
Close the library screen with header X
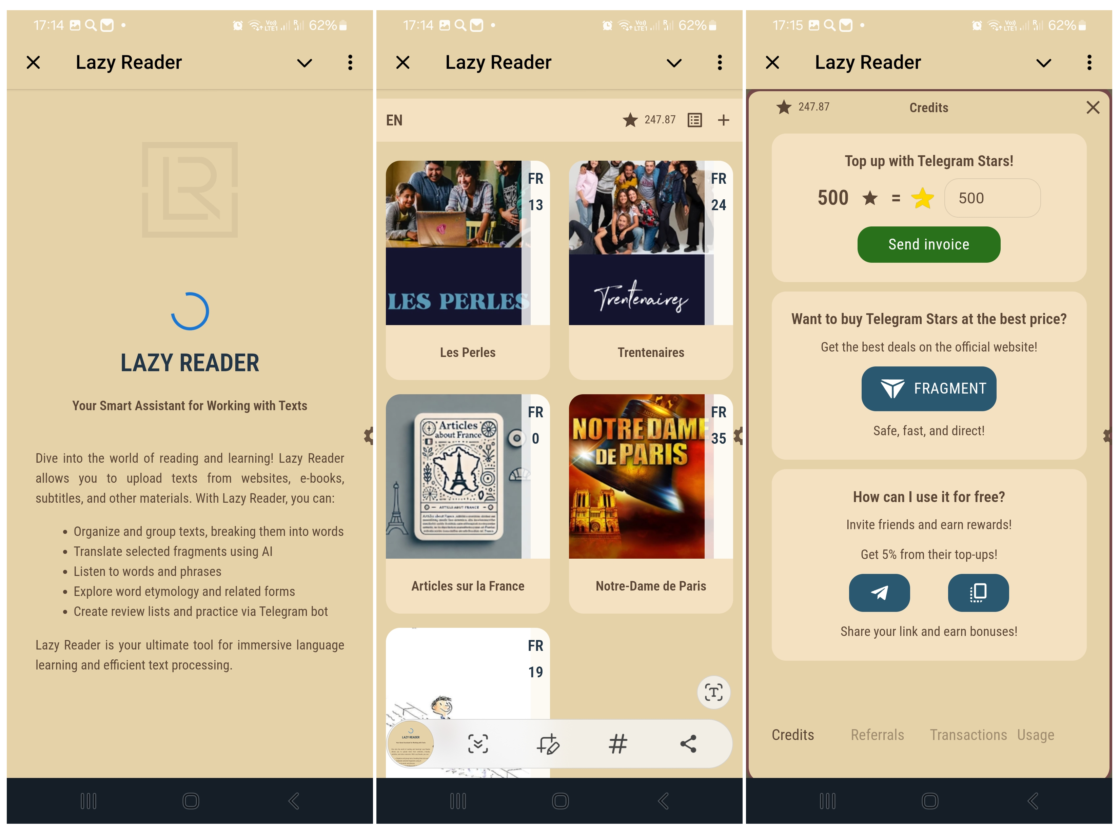point(403,63)
